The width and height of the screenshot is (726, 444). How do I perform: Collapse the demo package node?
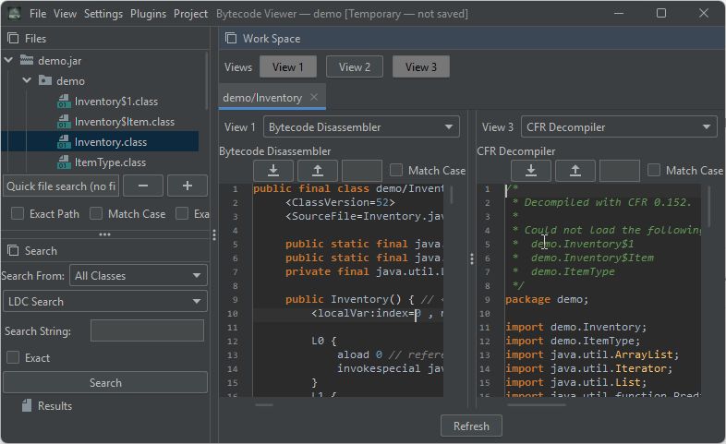[x=27, y=80]
